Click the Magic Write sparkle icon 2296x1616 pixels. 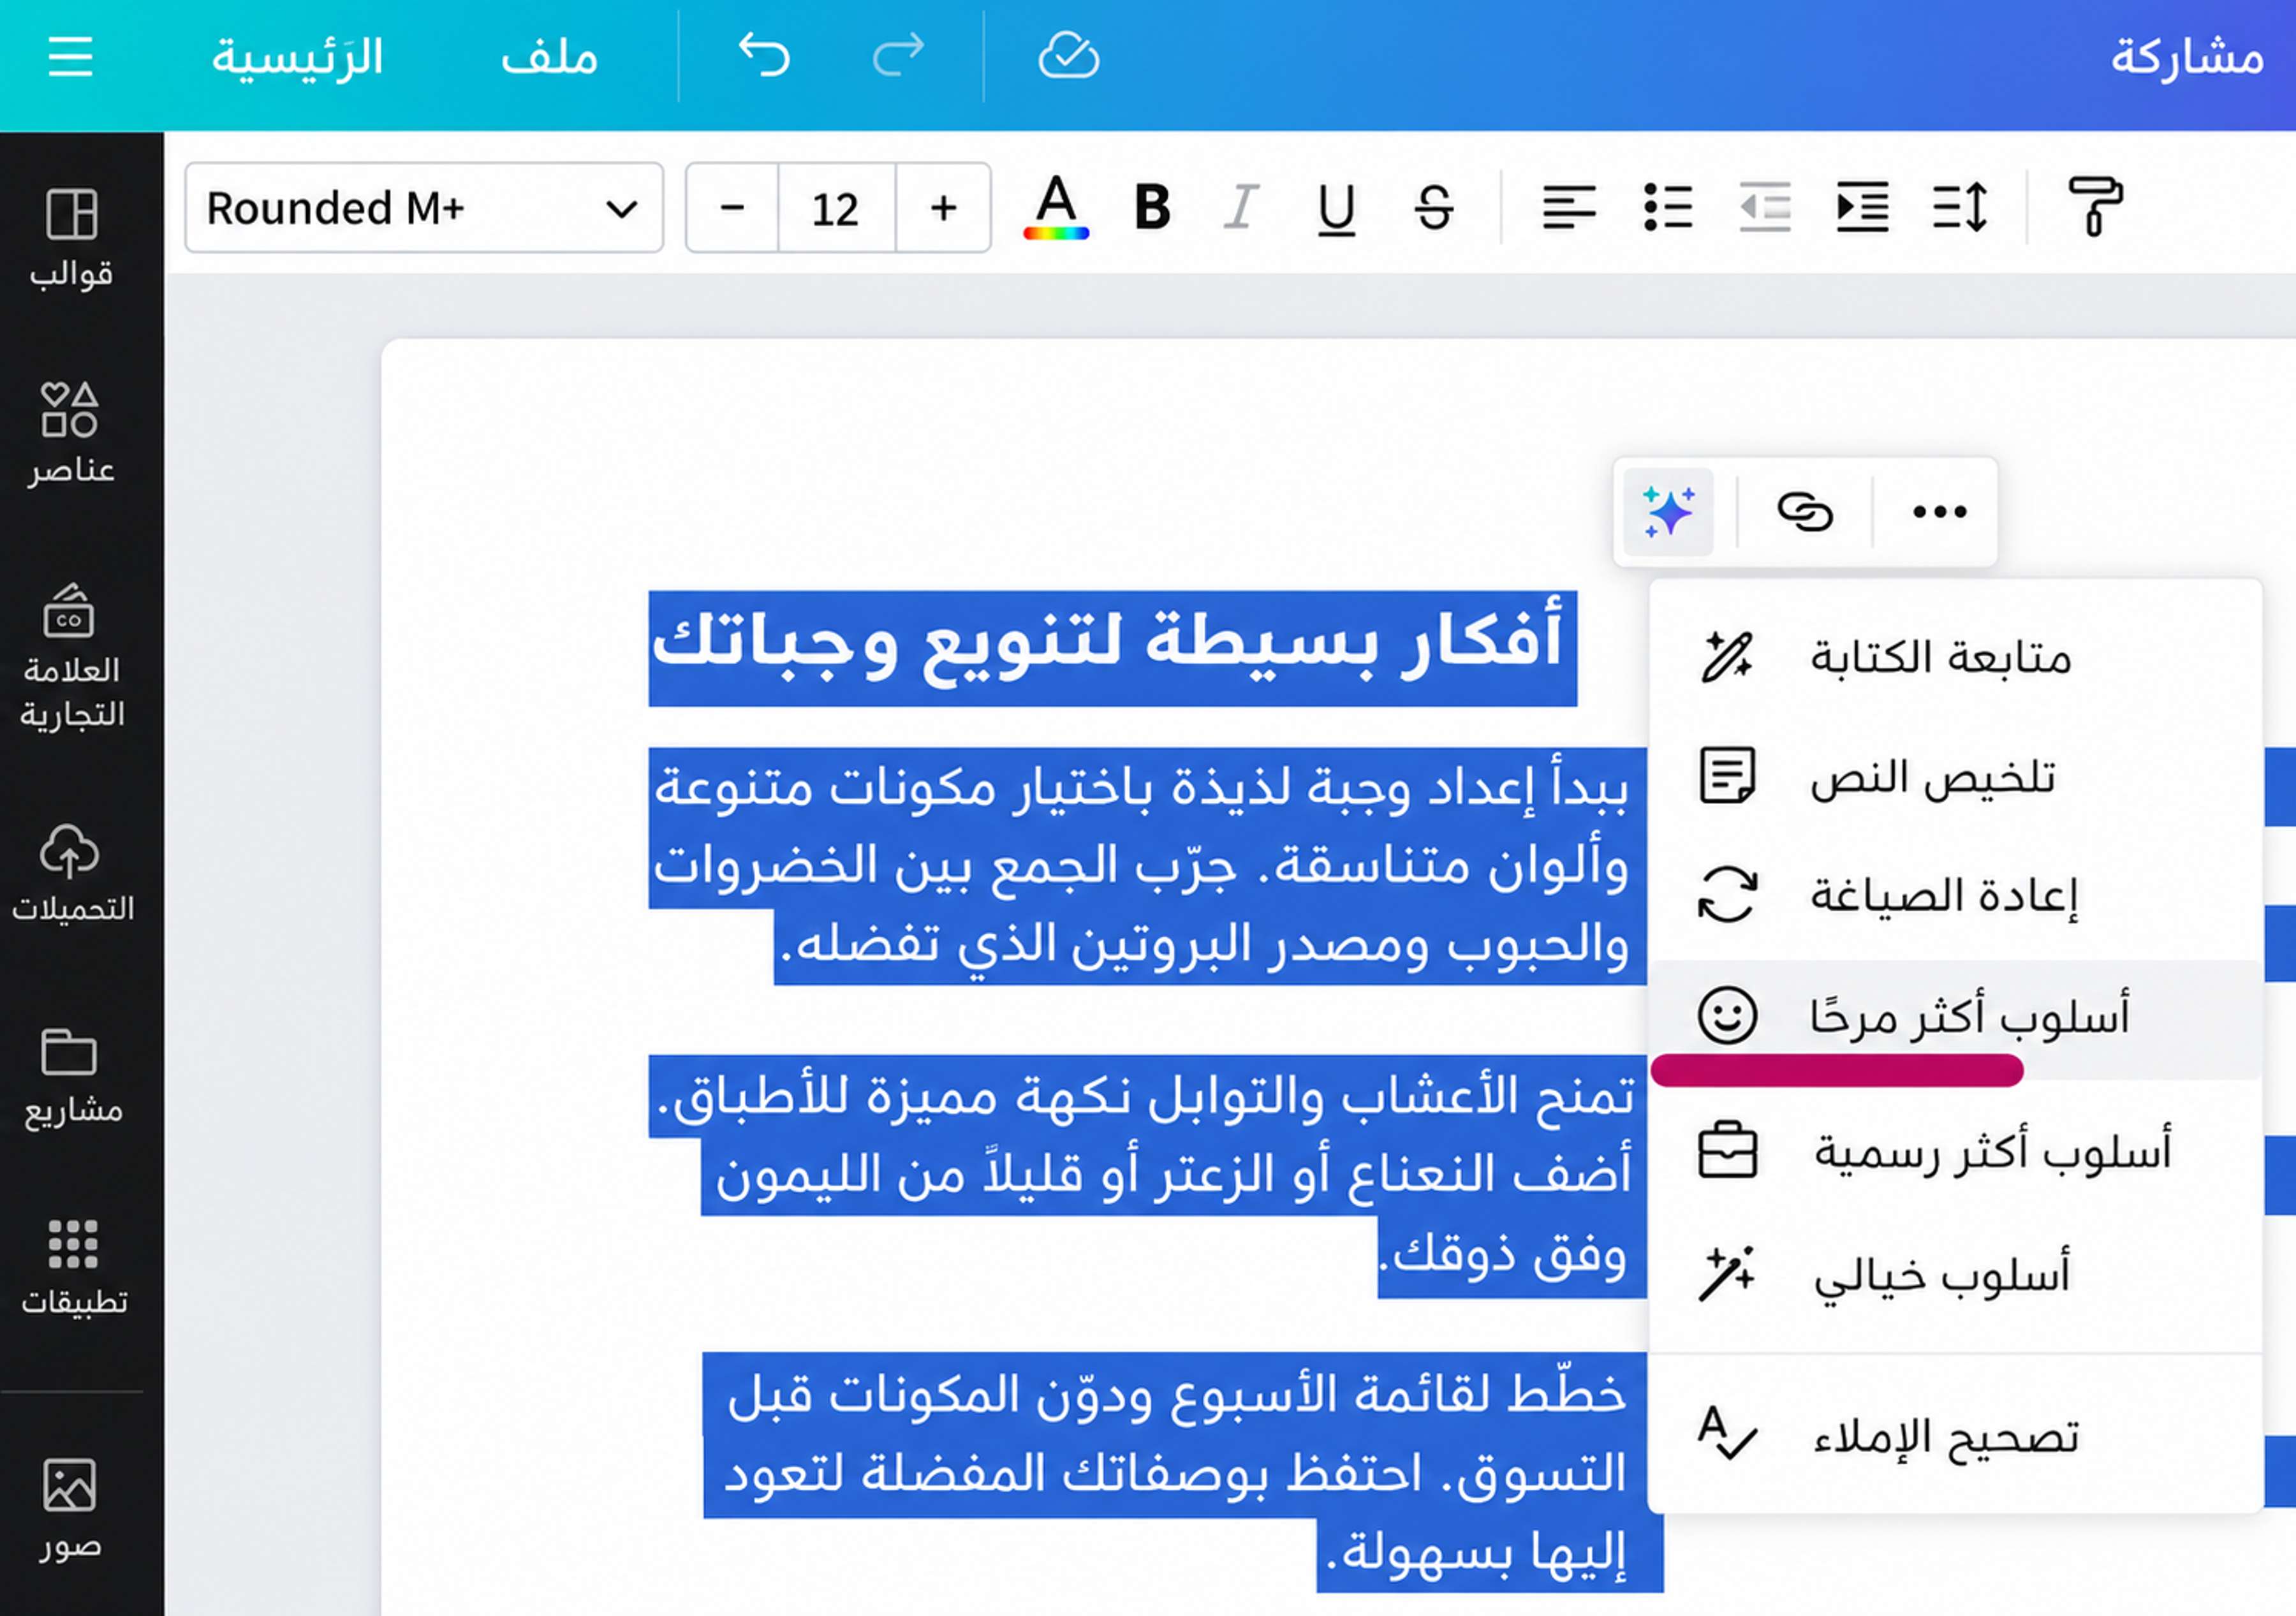coord(1668,512)
